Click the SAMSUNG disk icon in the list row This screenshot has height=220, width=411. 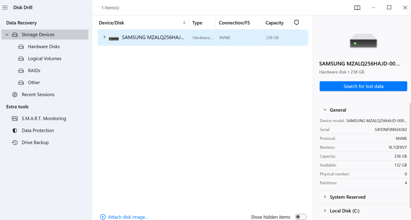pos(114,38)
